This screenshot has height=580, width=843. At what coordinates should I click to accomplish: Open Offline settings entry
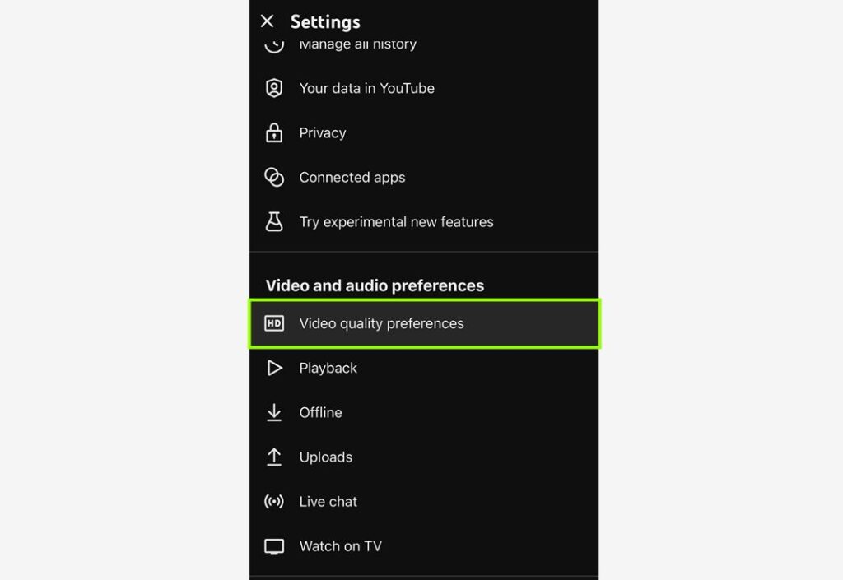424,412
